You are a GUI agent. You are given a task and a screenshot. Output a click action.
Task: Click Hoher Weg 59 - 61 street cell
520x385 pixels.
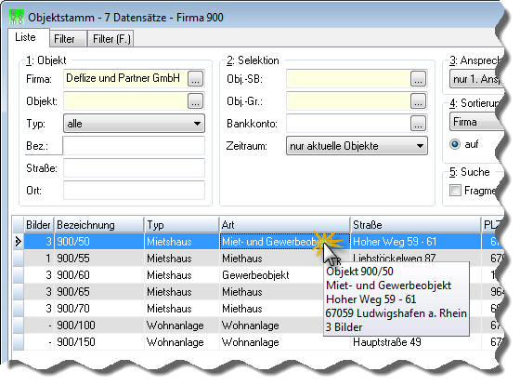[x=416, y=242]
